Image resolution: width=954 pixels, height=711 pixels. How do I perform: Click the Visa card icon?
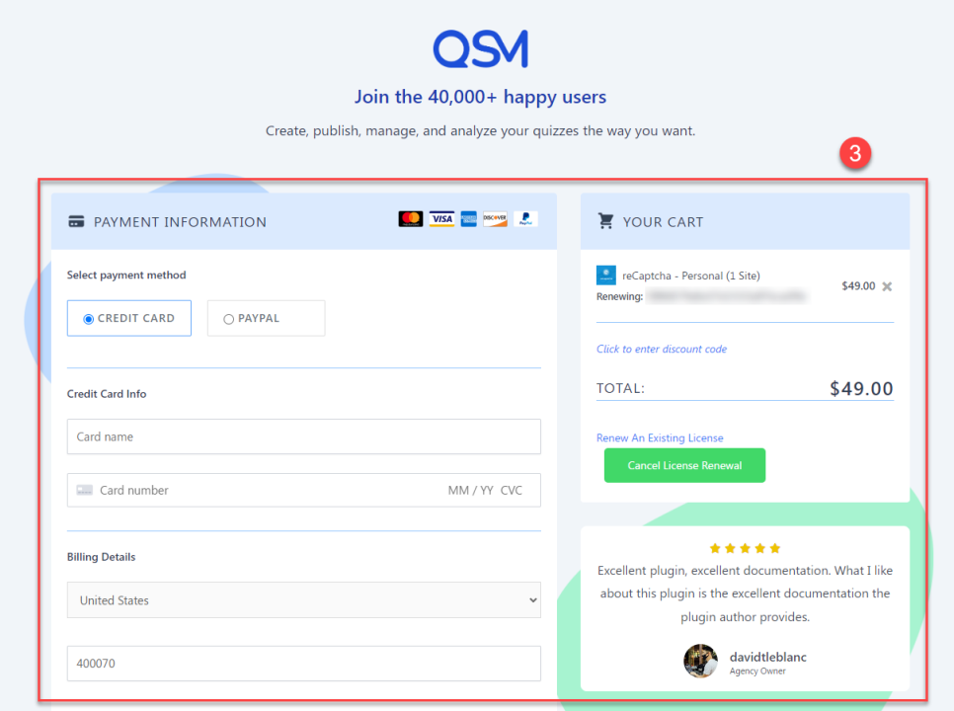click(441, 218)
